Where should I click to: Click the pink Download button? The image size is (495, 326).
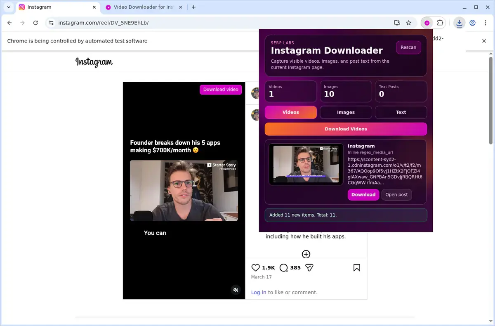click(x=363, y=194)
